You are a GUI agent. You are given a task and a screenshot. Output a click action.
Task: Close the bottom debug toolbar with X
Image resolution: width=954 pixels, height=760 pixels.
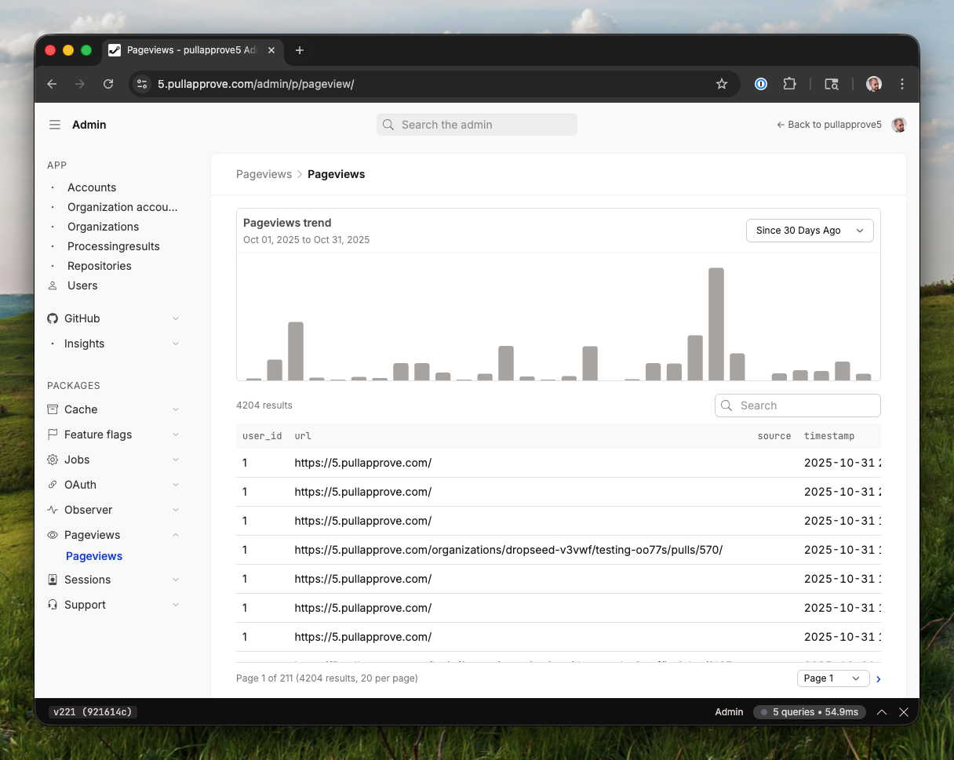tap(904, 712)
